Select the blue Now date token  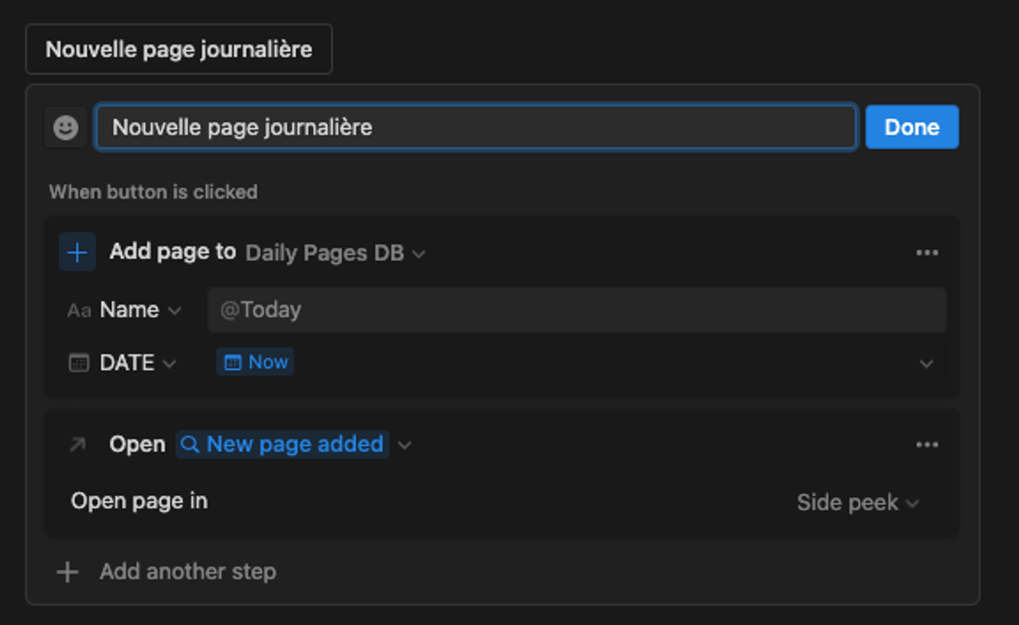coord(255,362)
